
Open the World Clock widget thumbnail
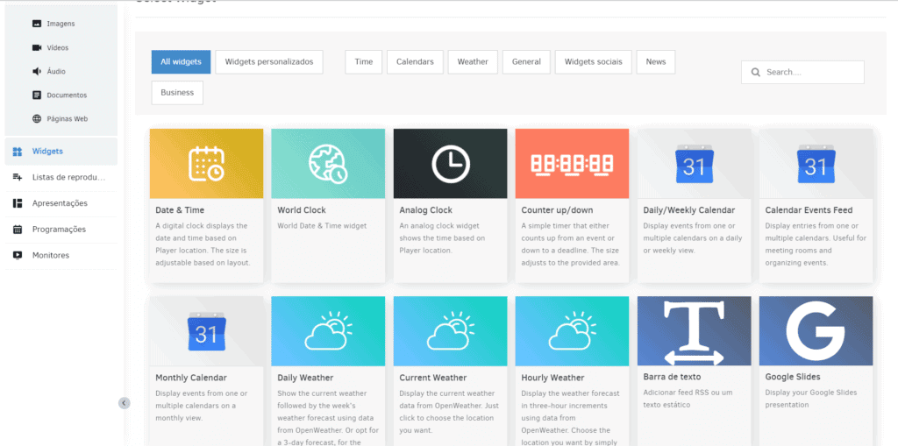pos(328,163)
